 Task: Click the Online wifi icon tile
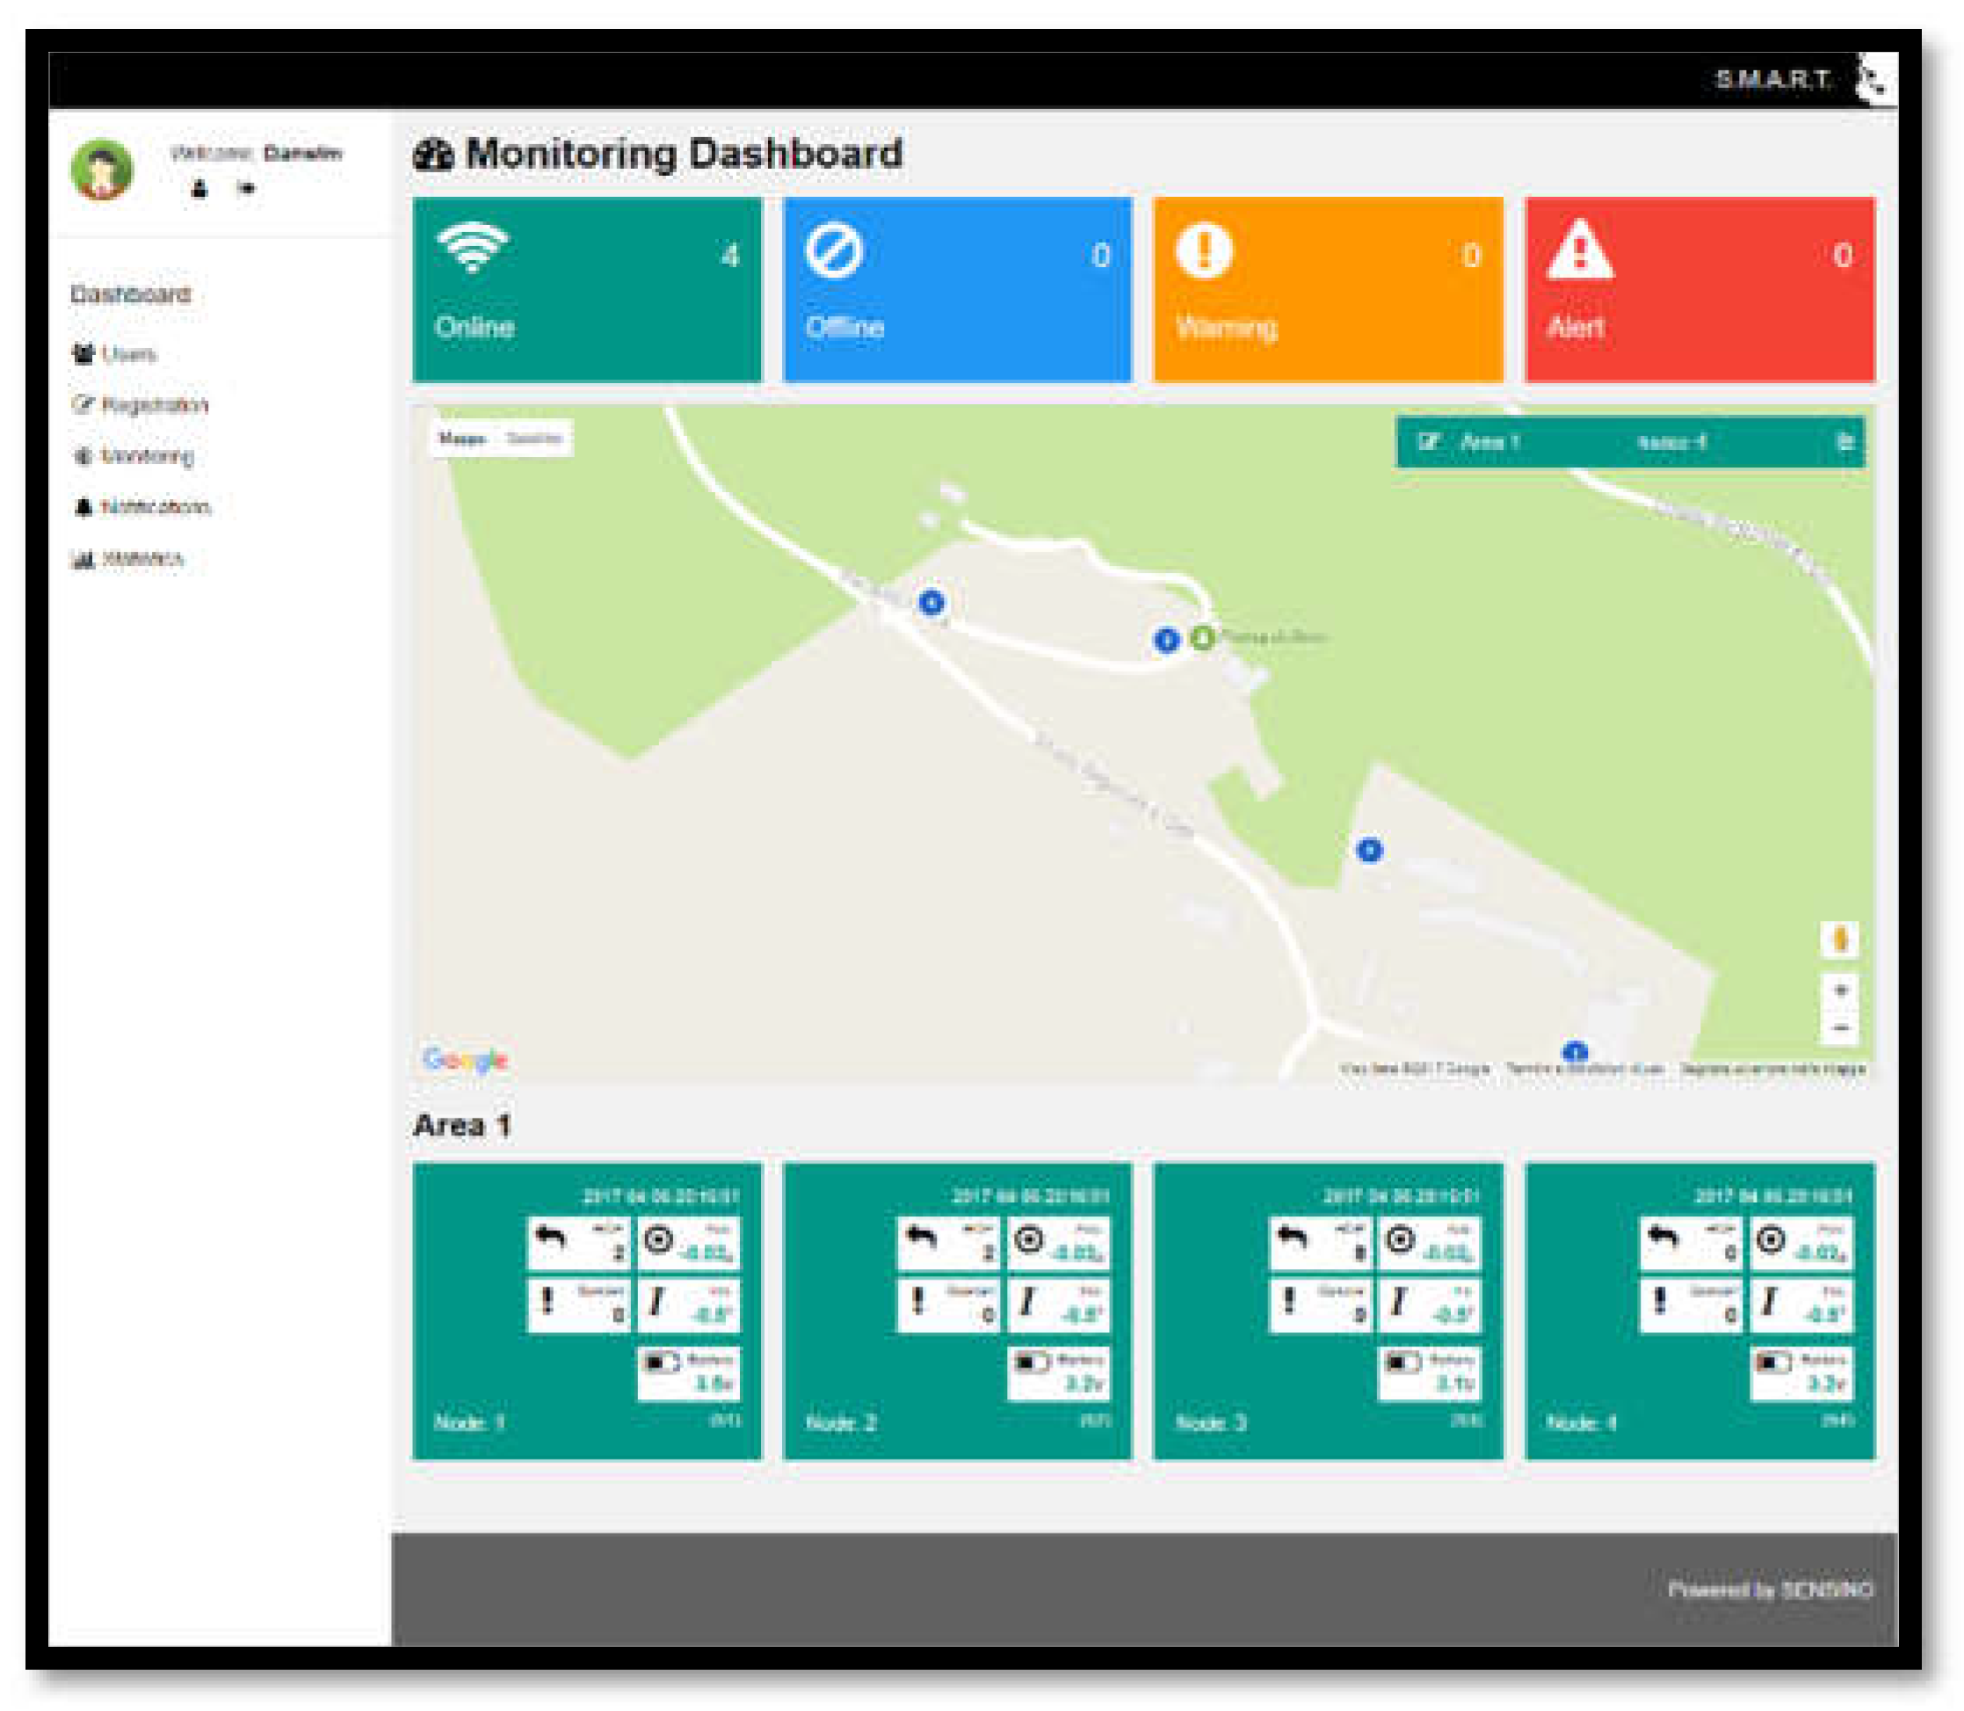[472, 248]
